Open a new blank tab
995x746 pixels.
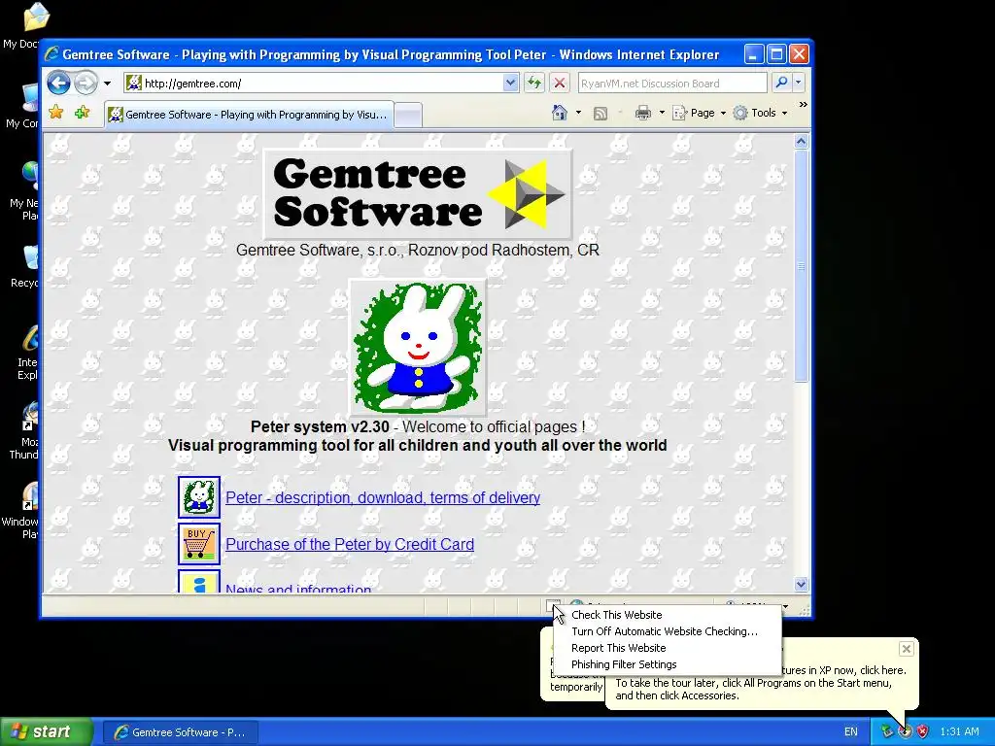point(409,117)
